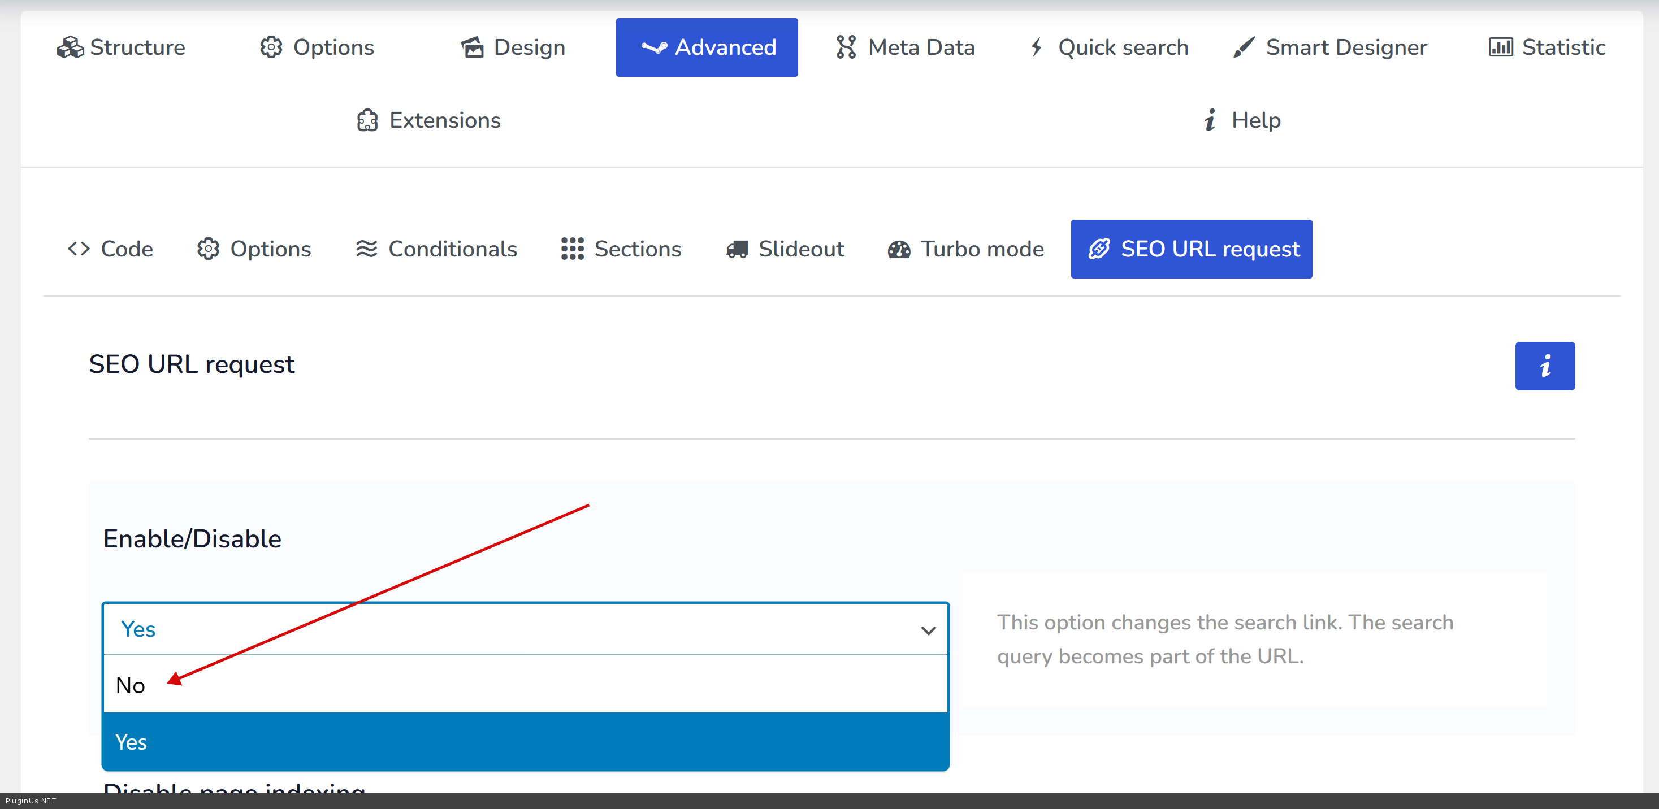Screen dimensions: 1659x809
Task: Click the Statistic chart icon
Action: coord(1500,47)
